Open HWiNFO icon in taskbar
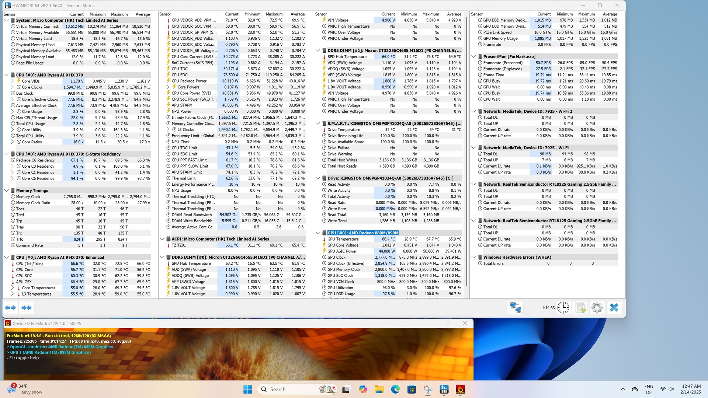 444,389
